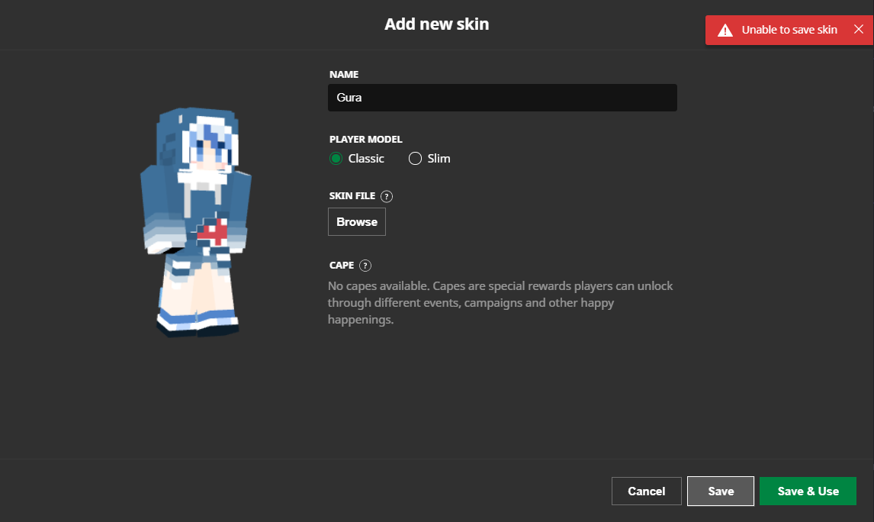Click Save & Use button
Image resolution: width=874 pixels, height=522 pixels.
pos(808,491)
